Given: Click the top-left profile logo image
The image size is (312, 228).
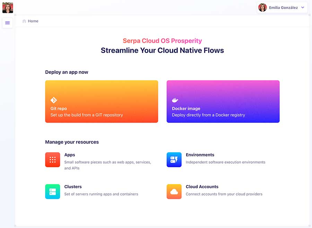Looking at the screenshot, I should pos(8,8).
